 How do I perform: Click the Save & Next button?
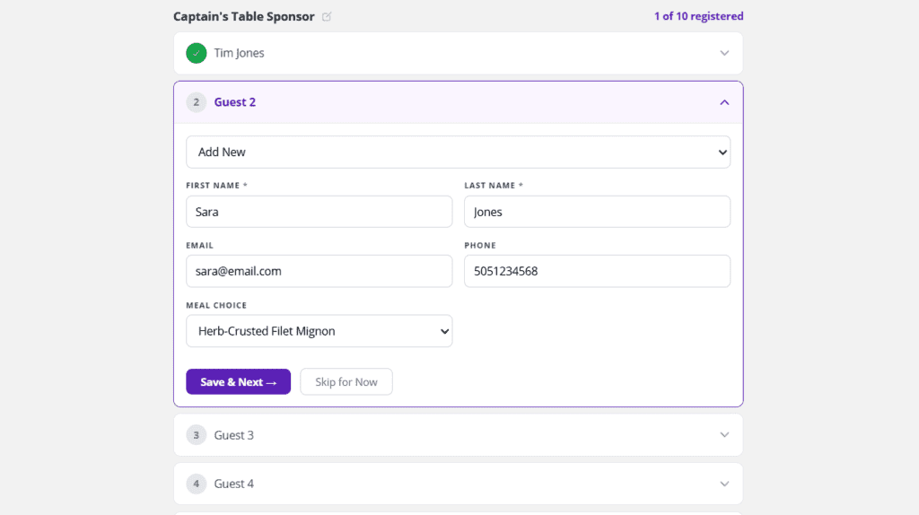pyautogui.click(x=238, y=382)
